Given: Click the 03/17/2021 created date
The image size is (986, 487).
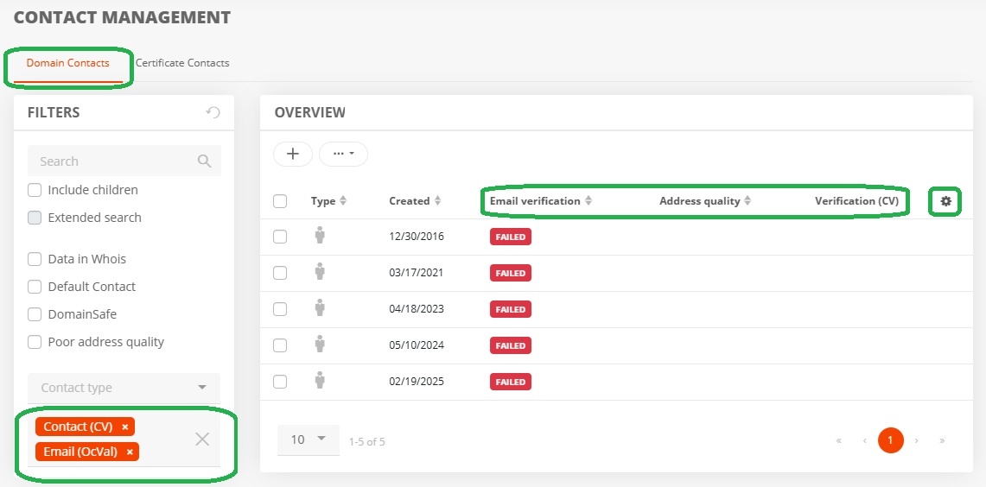Looking at the screenshot, I should click(x=417, y=274).
